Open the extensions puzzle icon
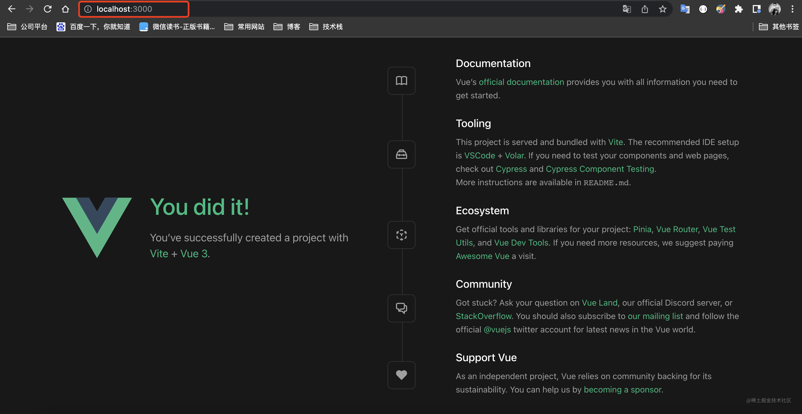Viewport: 802px width, 414px height. click(739, 9)
